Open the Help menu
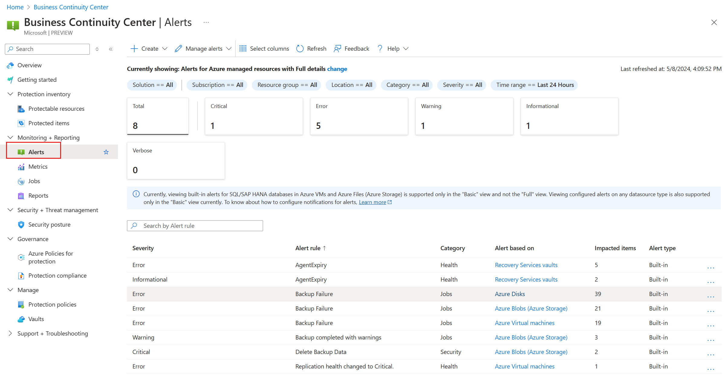 (x=393, y=49)
